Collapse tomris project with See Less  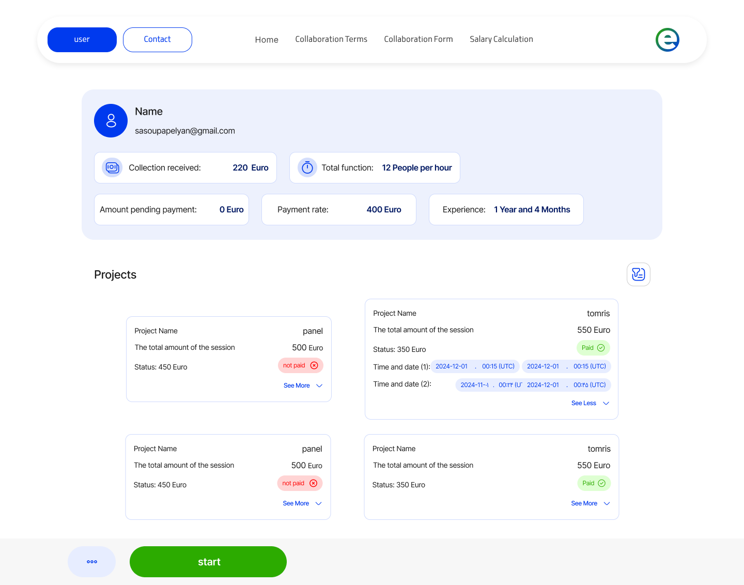pos(590,403)
